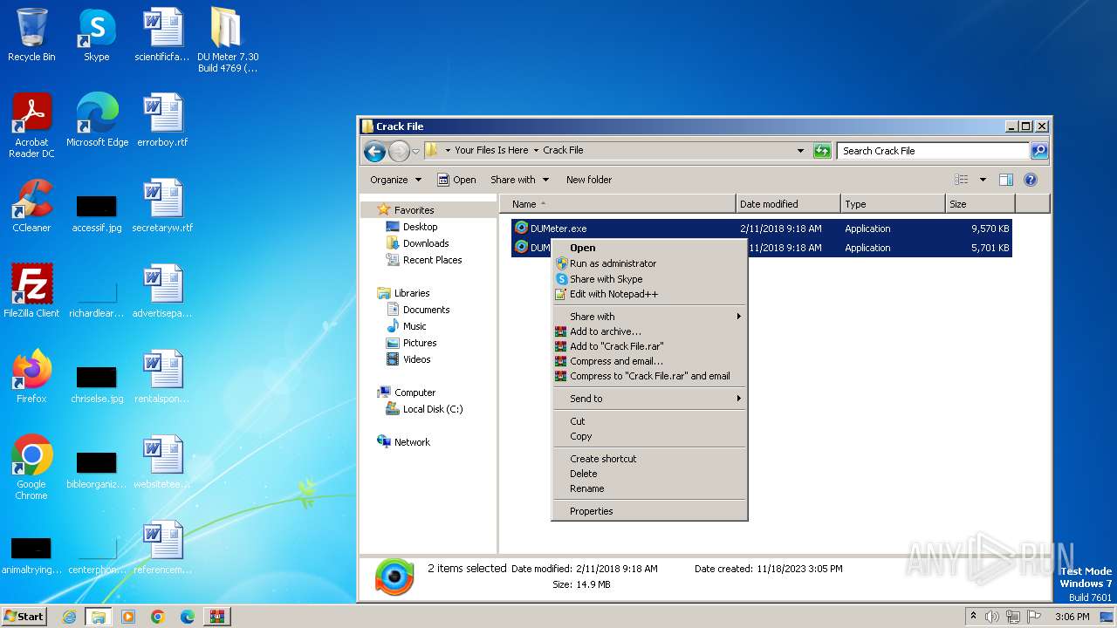The image size is (1117, 628).
Task: Open Internet Explorer from taskbar
Action: 69,617
